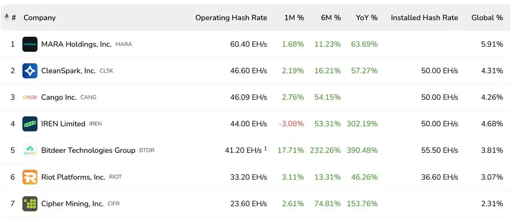Click the CleanSpark logo icon
The image size is (511, 218).
coord(30,71)
